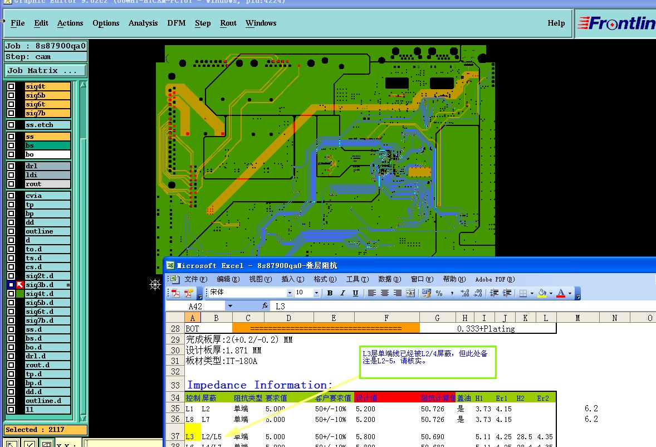The image size is (656, 447).
Task: Open Excel's Adobe PDF(B) menu
Action: pyautogui.click(x=495, y=279)
